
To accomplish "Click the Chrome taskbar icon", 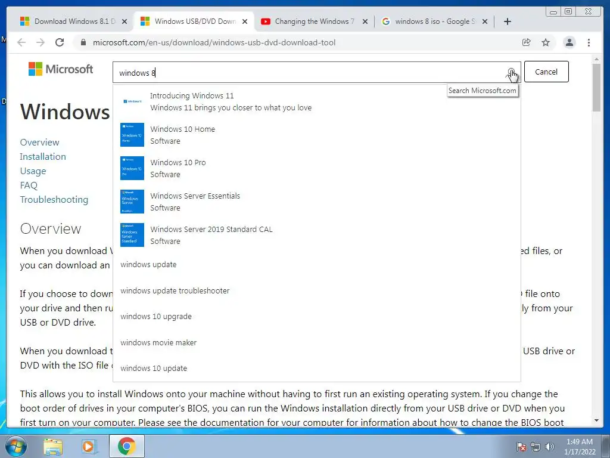I will [x=126, y=446].
